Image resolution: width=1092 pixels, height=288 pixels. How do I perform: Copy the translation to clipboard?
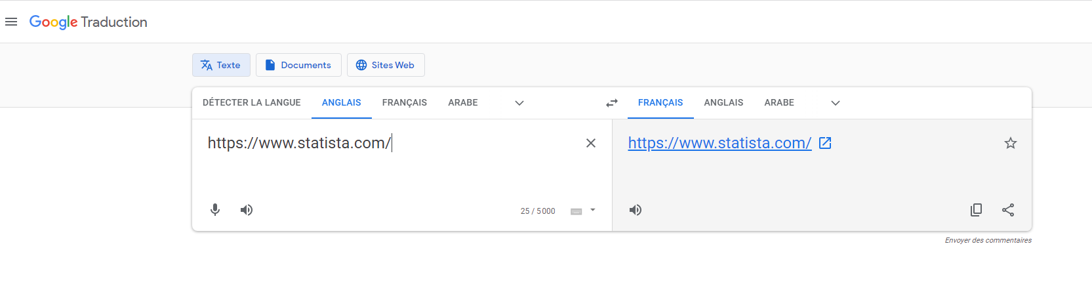point(976,210)
